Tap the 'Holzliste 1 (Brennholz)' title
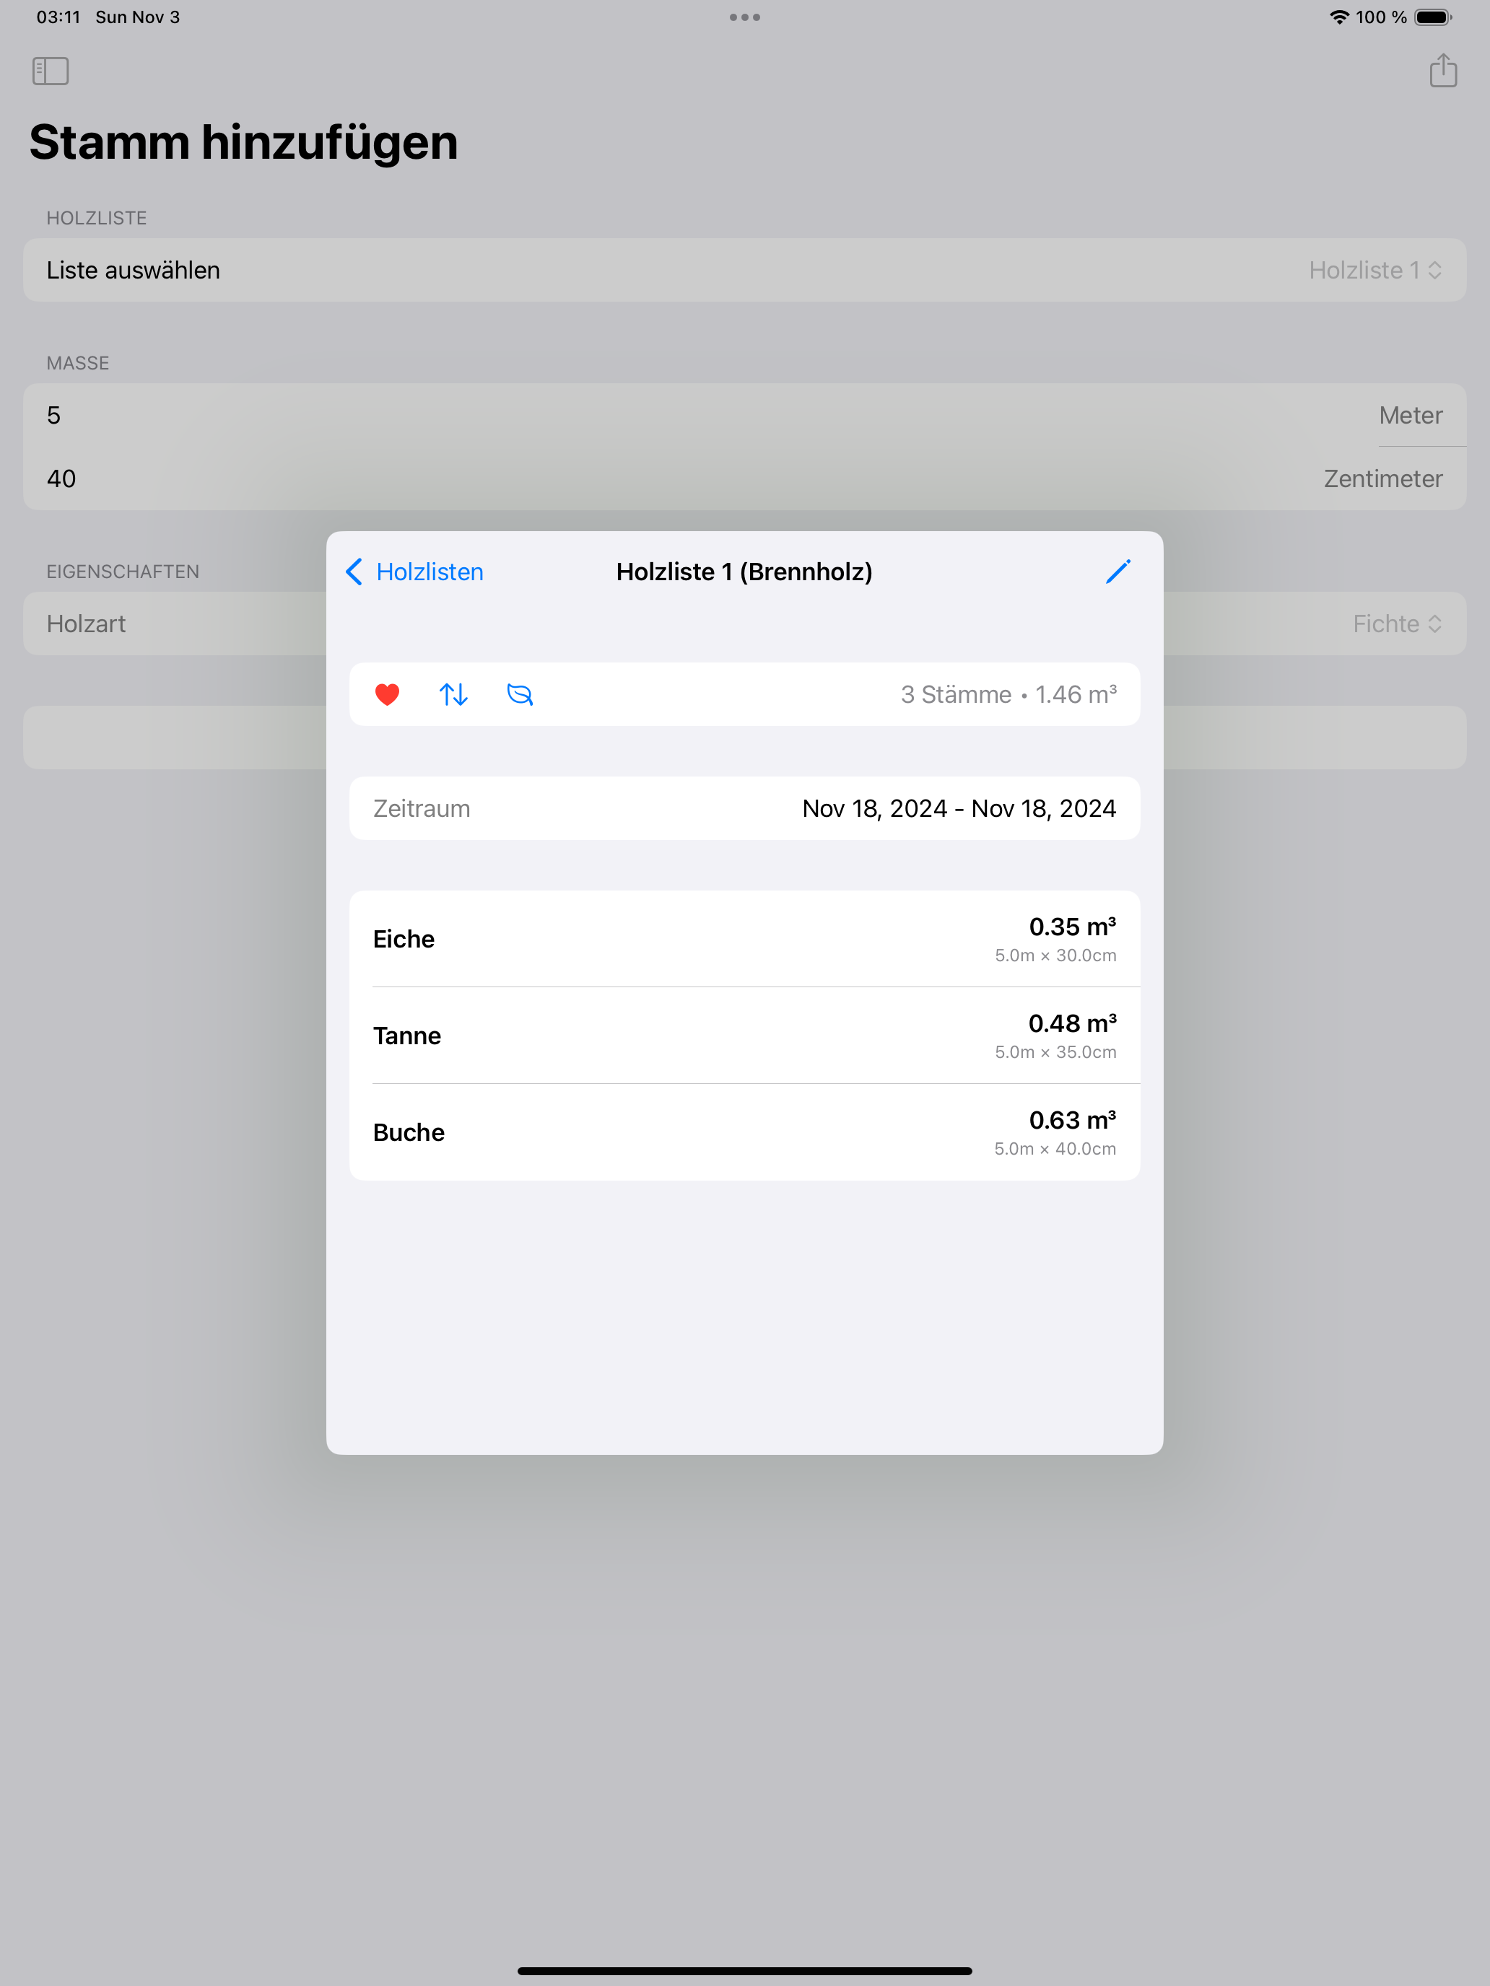 click(x=744, y=572)
